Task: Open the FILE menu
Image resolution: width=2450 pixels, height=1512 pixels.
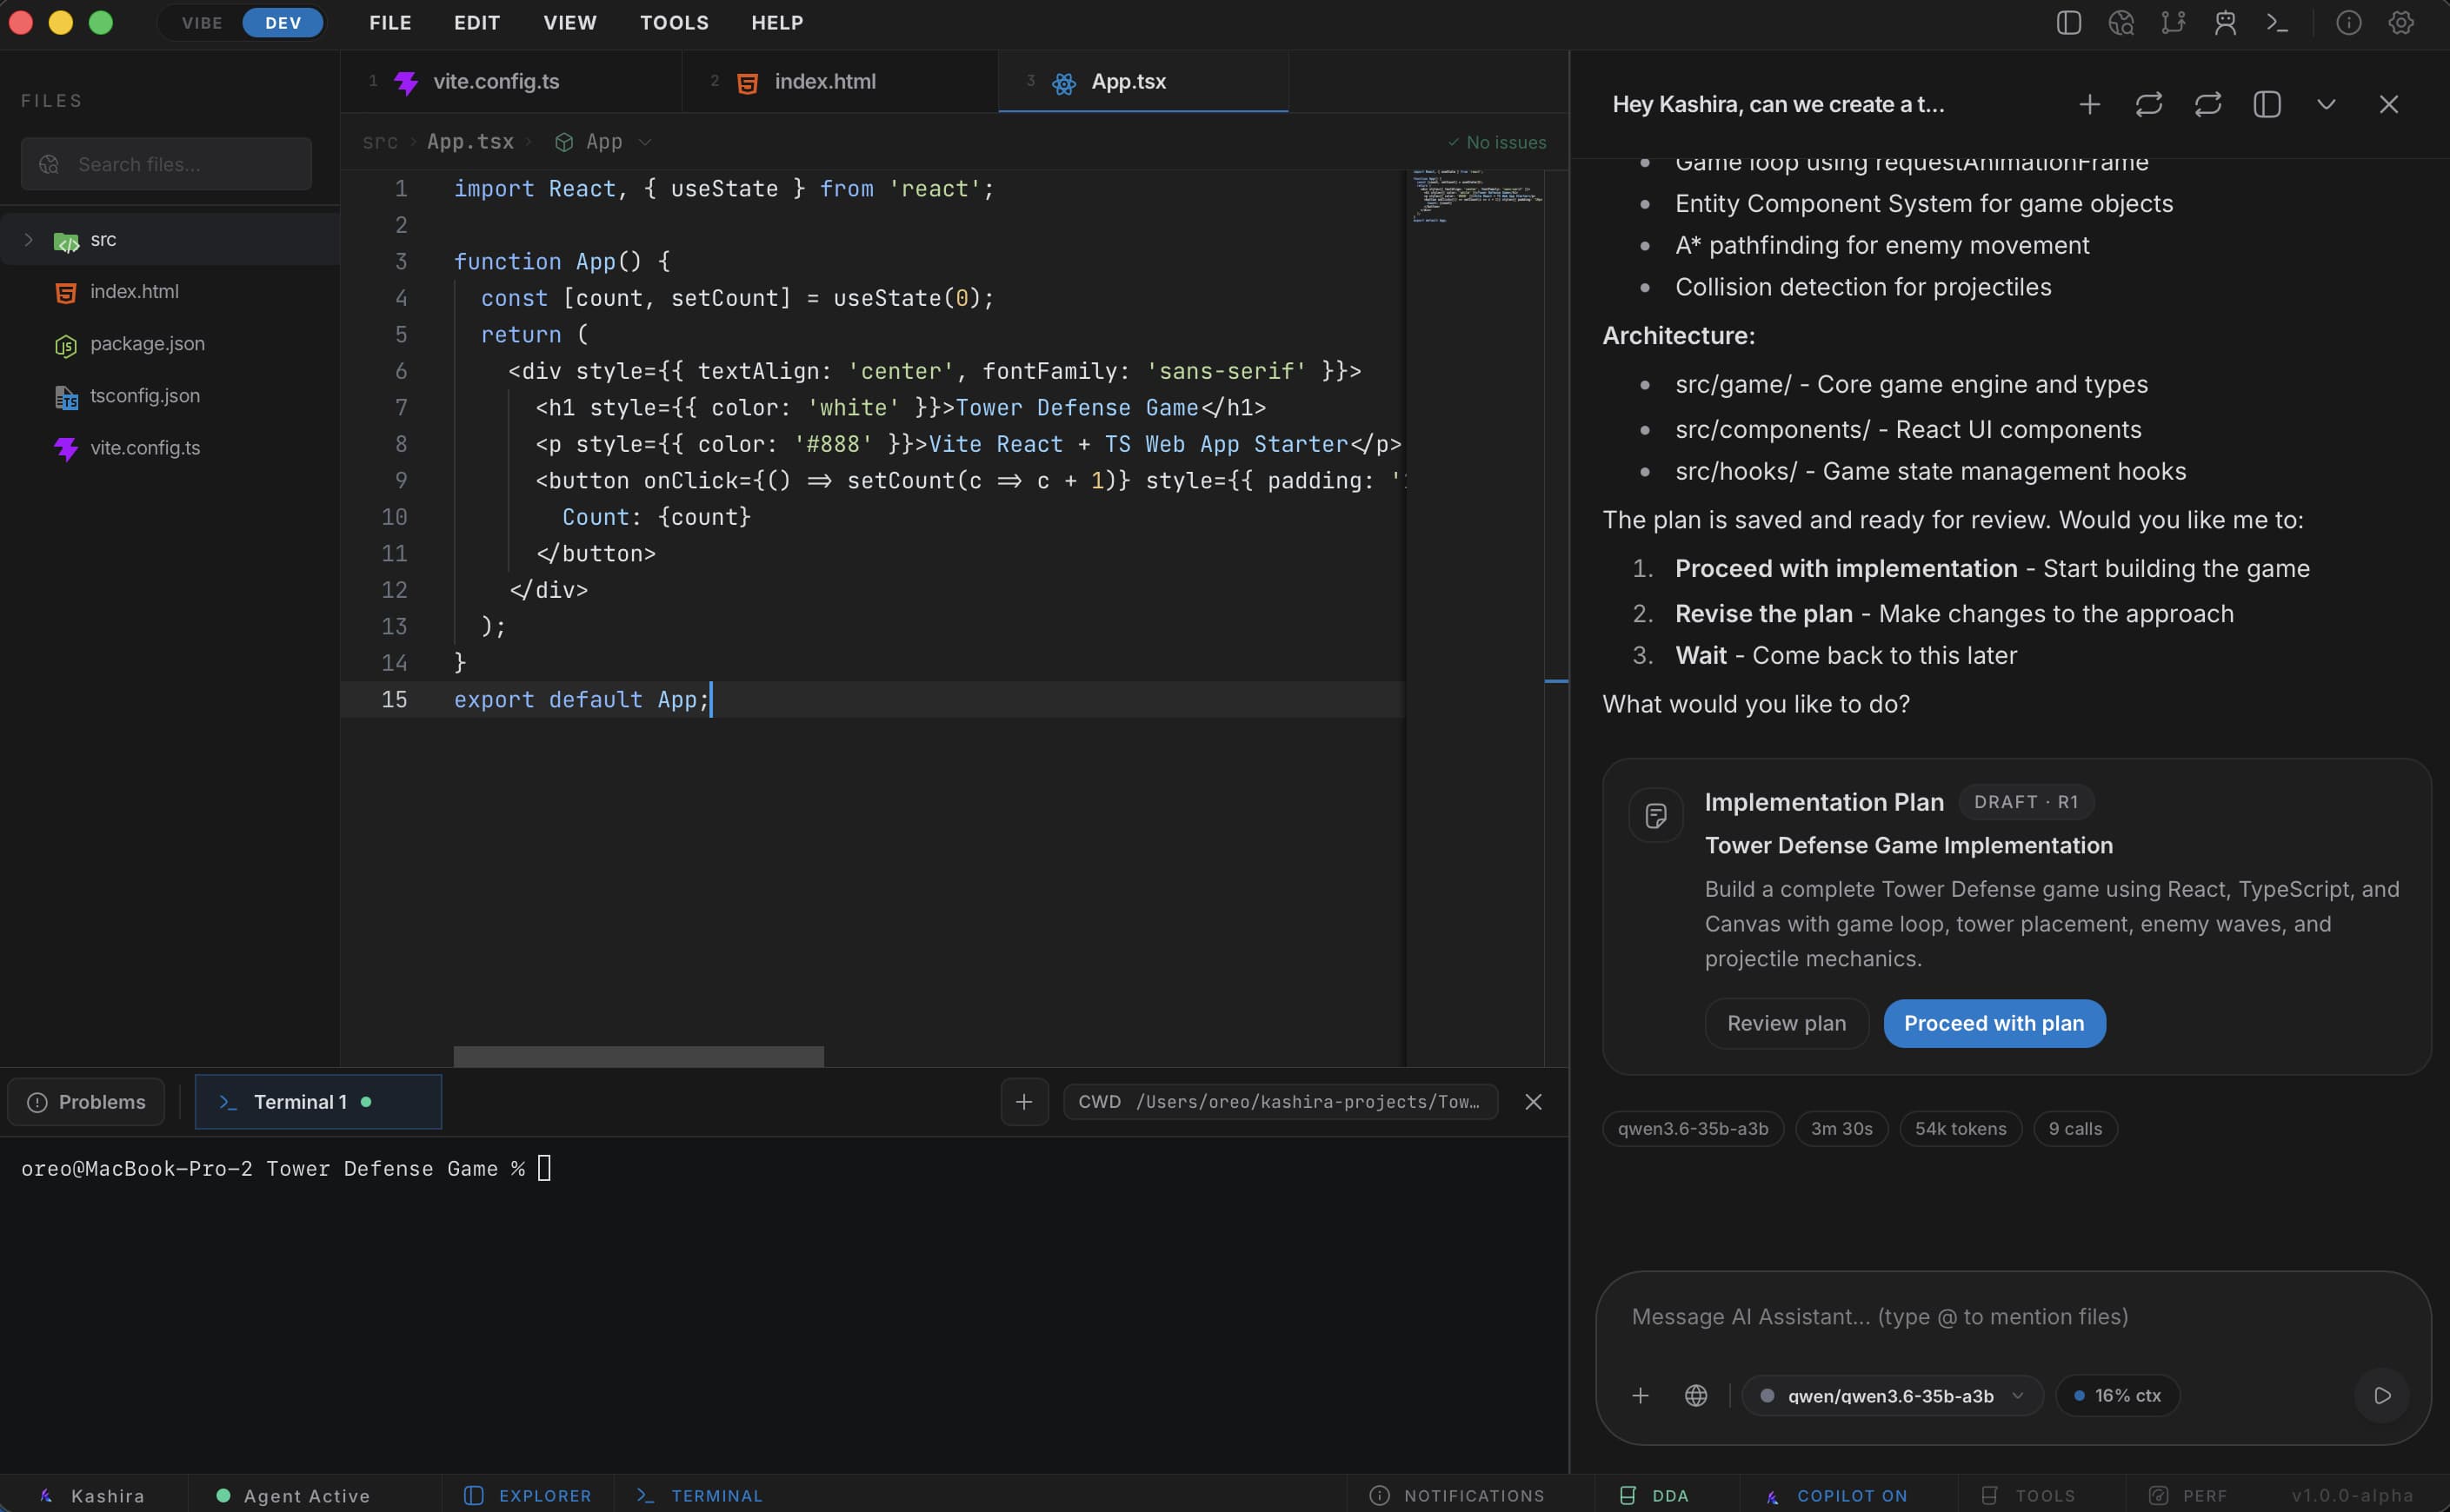Action: 390,22
